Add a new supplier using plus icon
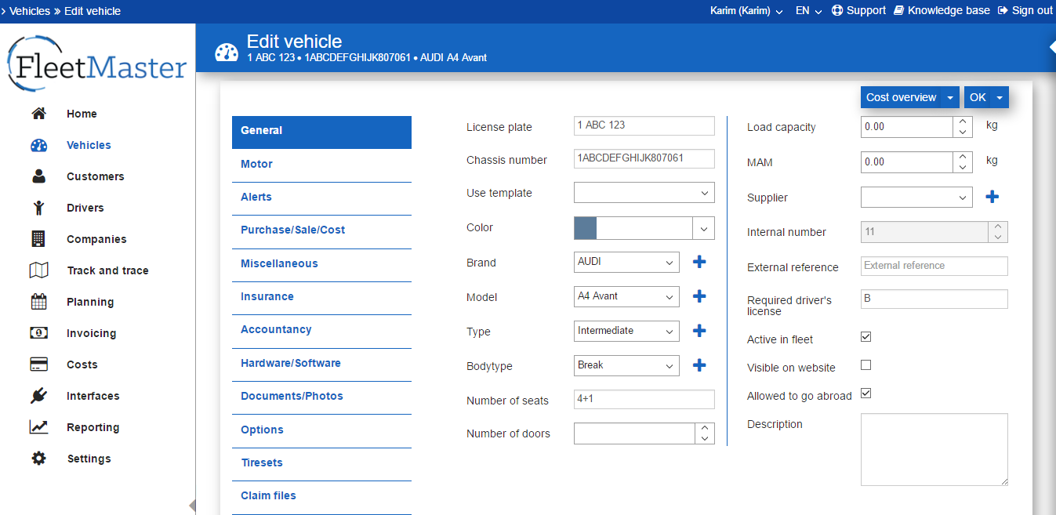The width and height of the screenshot is (1056, 515). (x=992, y=197)
